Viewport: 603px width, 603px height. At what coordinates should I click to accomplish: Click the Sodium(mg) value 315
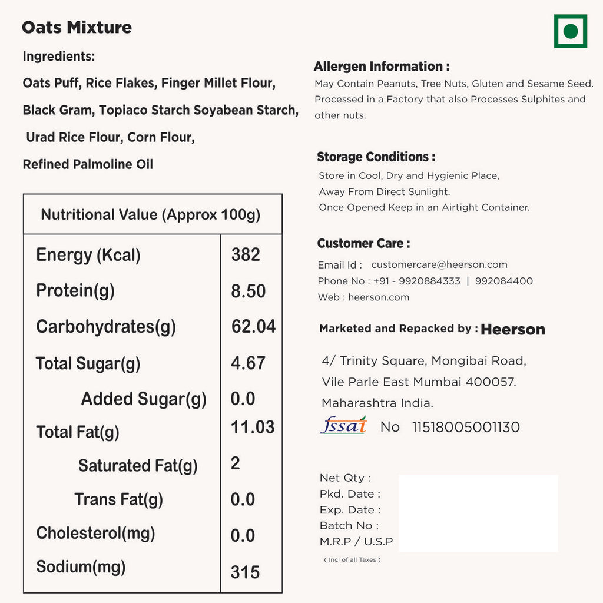pyautogui.click(x=245, y=572)
